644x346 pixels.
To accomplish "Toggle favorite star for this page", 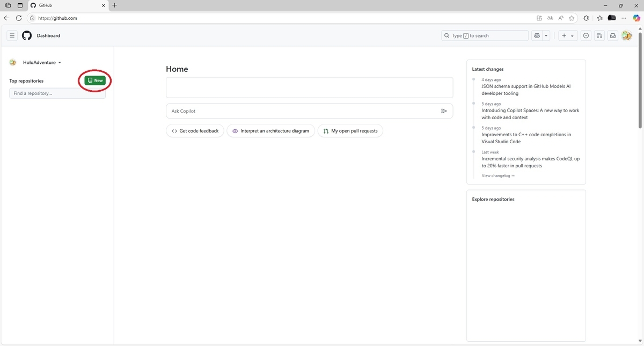I will click(571, 18).
